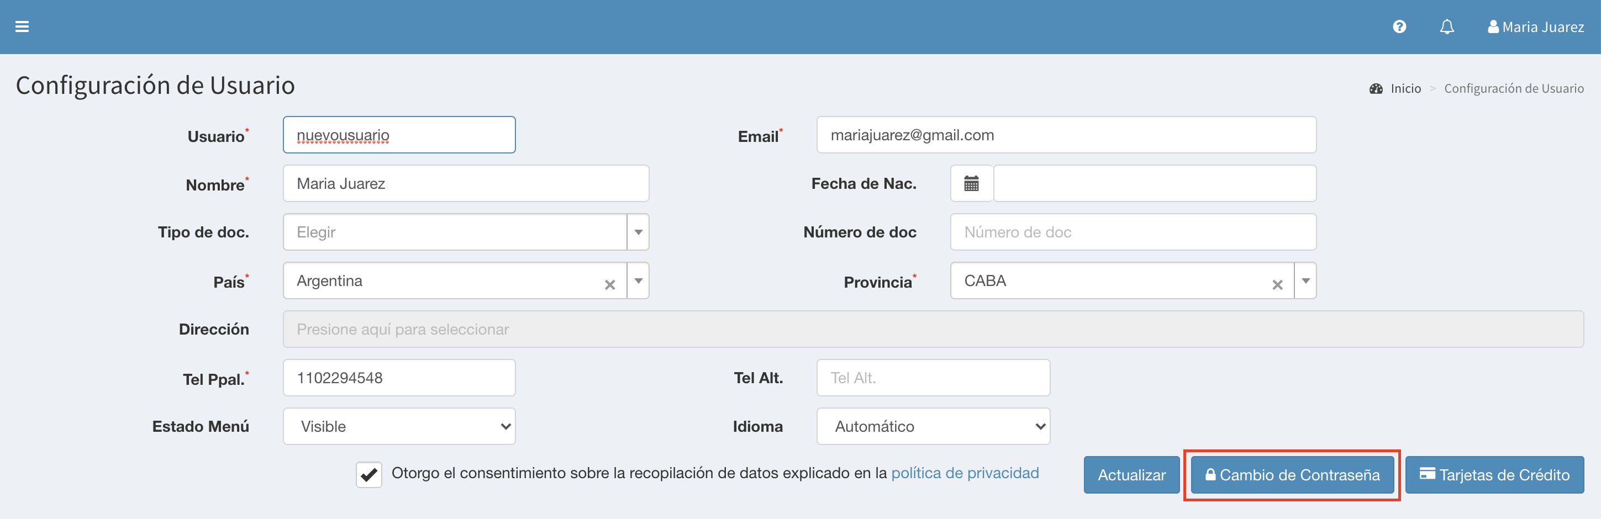Expand the País dropdown arrow
Viewport: 1601px width, 519px height.
click(x=638, y=280)
